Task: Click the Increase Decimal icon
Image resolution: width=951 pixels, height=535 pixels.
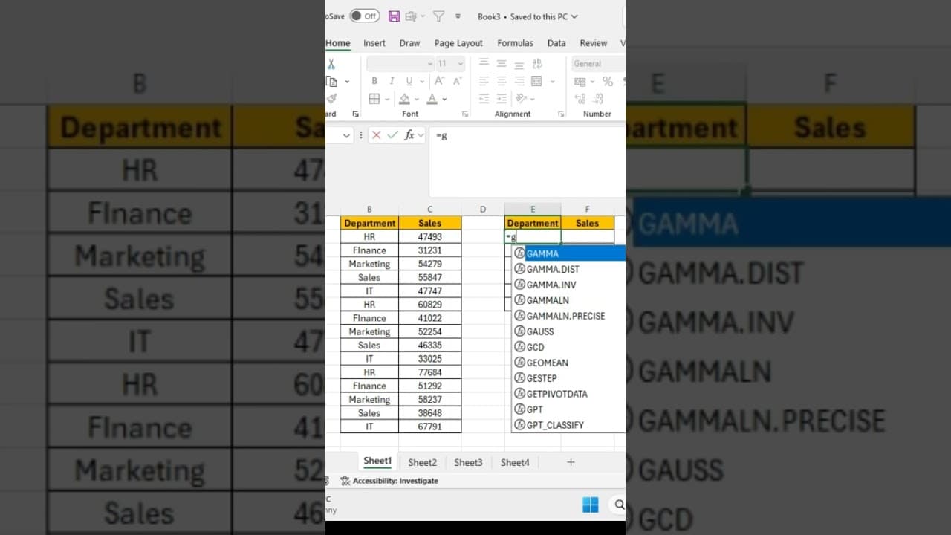Action: click(580, 99)
